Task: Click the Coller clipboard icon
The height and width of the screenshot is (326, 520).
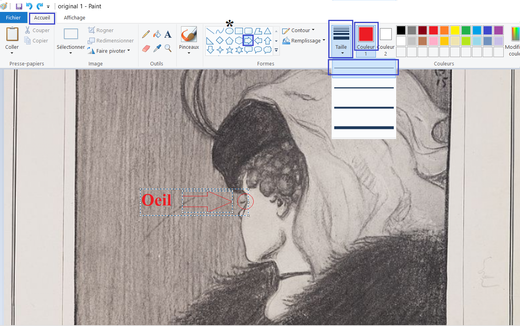Action: click(x=12, y=34)
